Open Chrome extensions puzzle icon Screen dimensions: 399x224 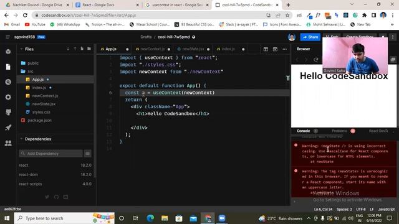pyautogui.click(x=364, y=15)
